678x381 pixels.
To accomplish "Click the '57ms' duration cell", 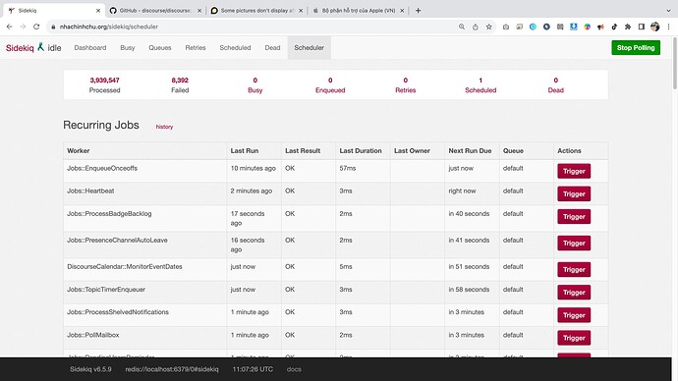I will pos(348,169).
